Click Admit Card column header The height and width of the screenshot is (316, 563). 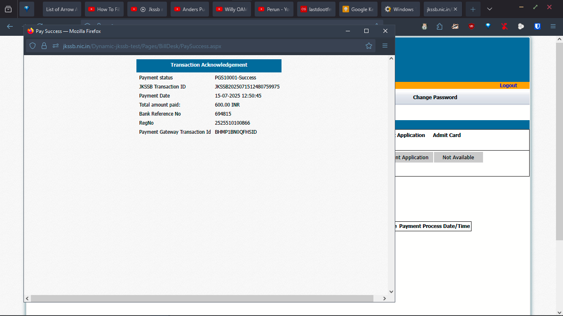[447, 135]
